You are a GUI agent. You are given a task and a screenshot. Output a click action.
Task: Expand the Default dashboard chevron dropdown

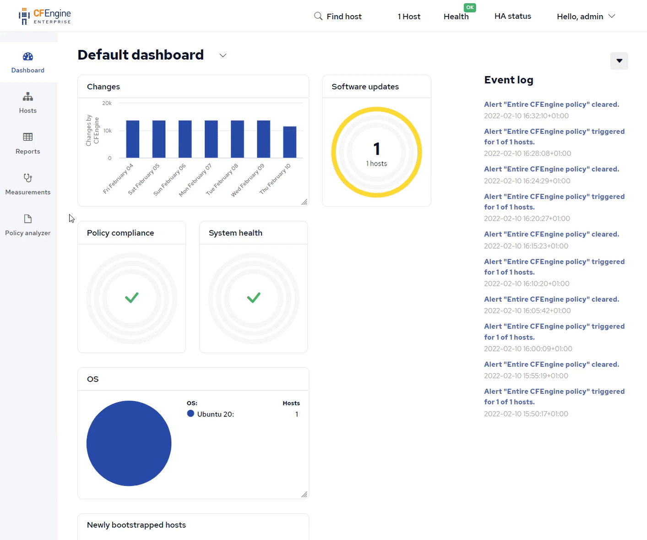(223, 55)
